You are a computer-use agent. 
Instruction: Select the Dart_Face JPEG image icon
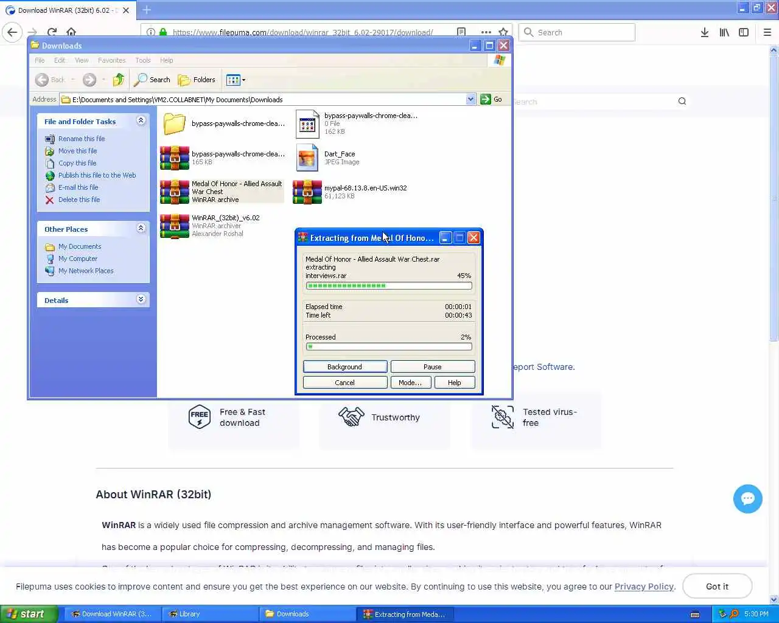307,158
